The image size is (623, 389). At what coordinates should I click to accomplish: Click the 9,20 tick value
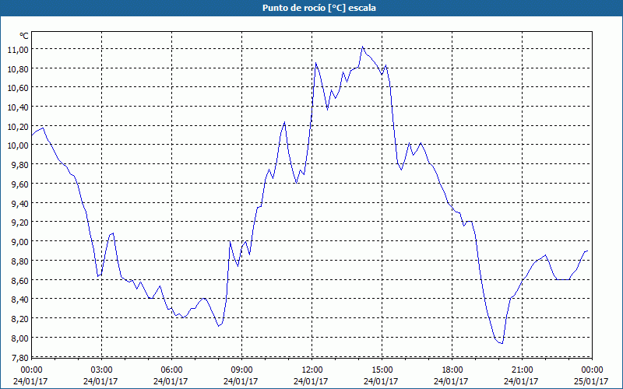[19, 223]
